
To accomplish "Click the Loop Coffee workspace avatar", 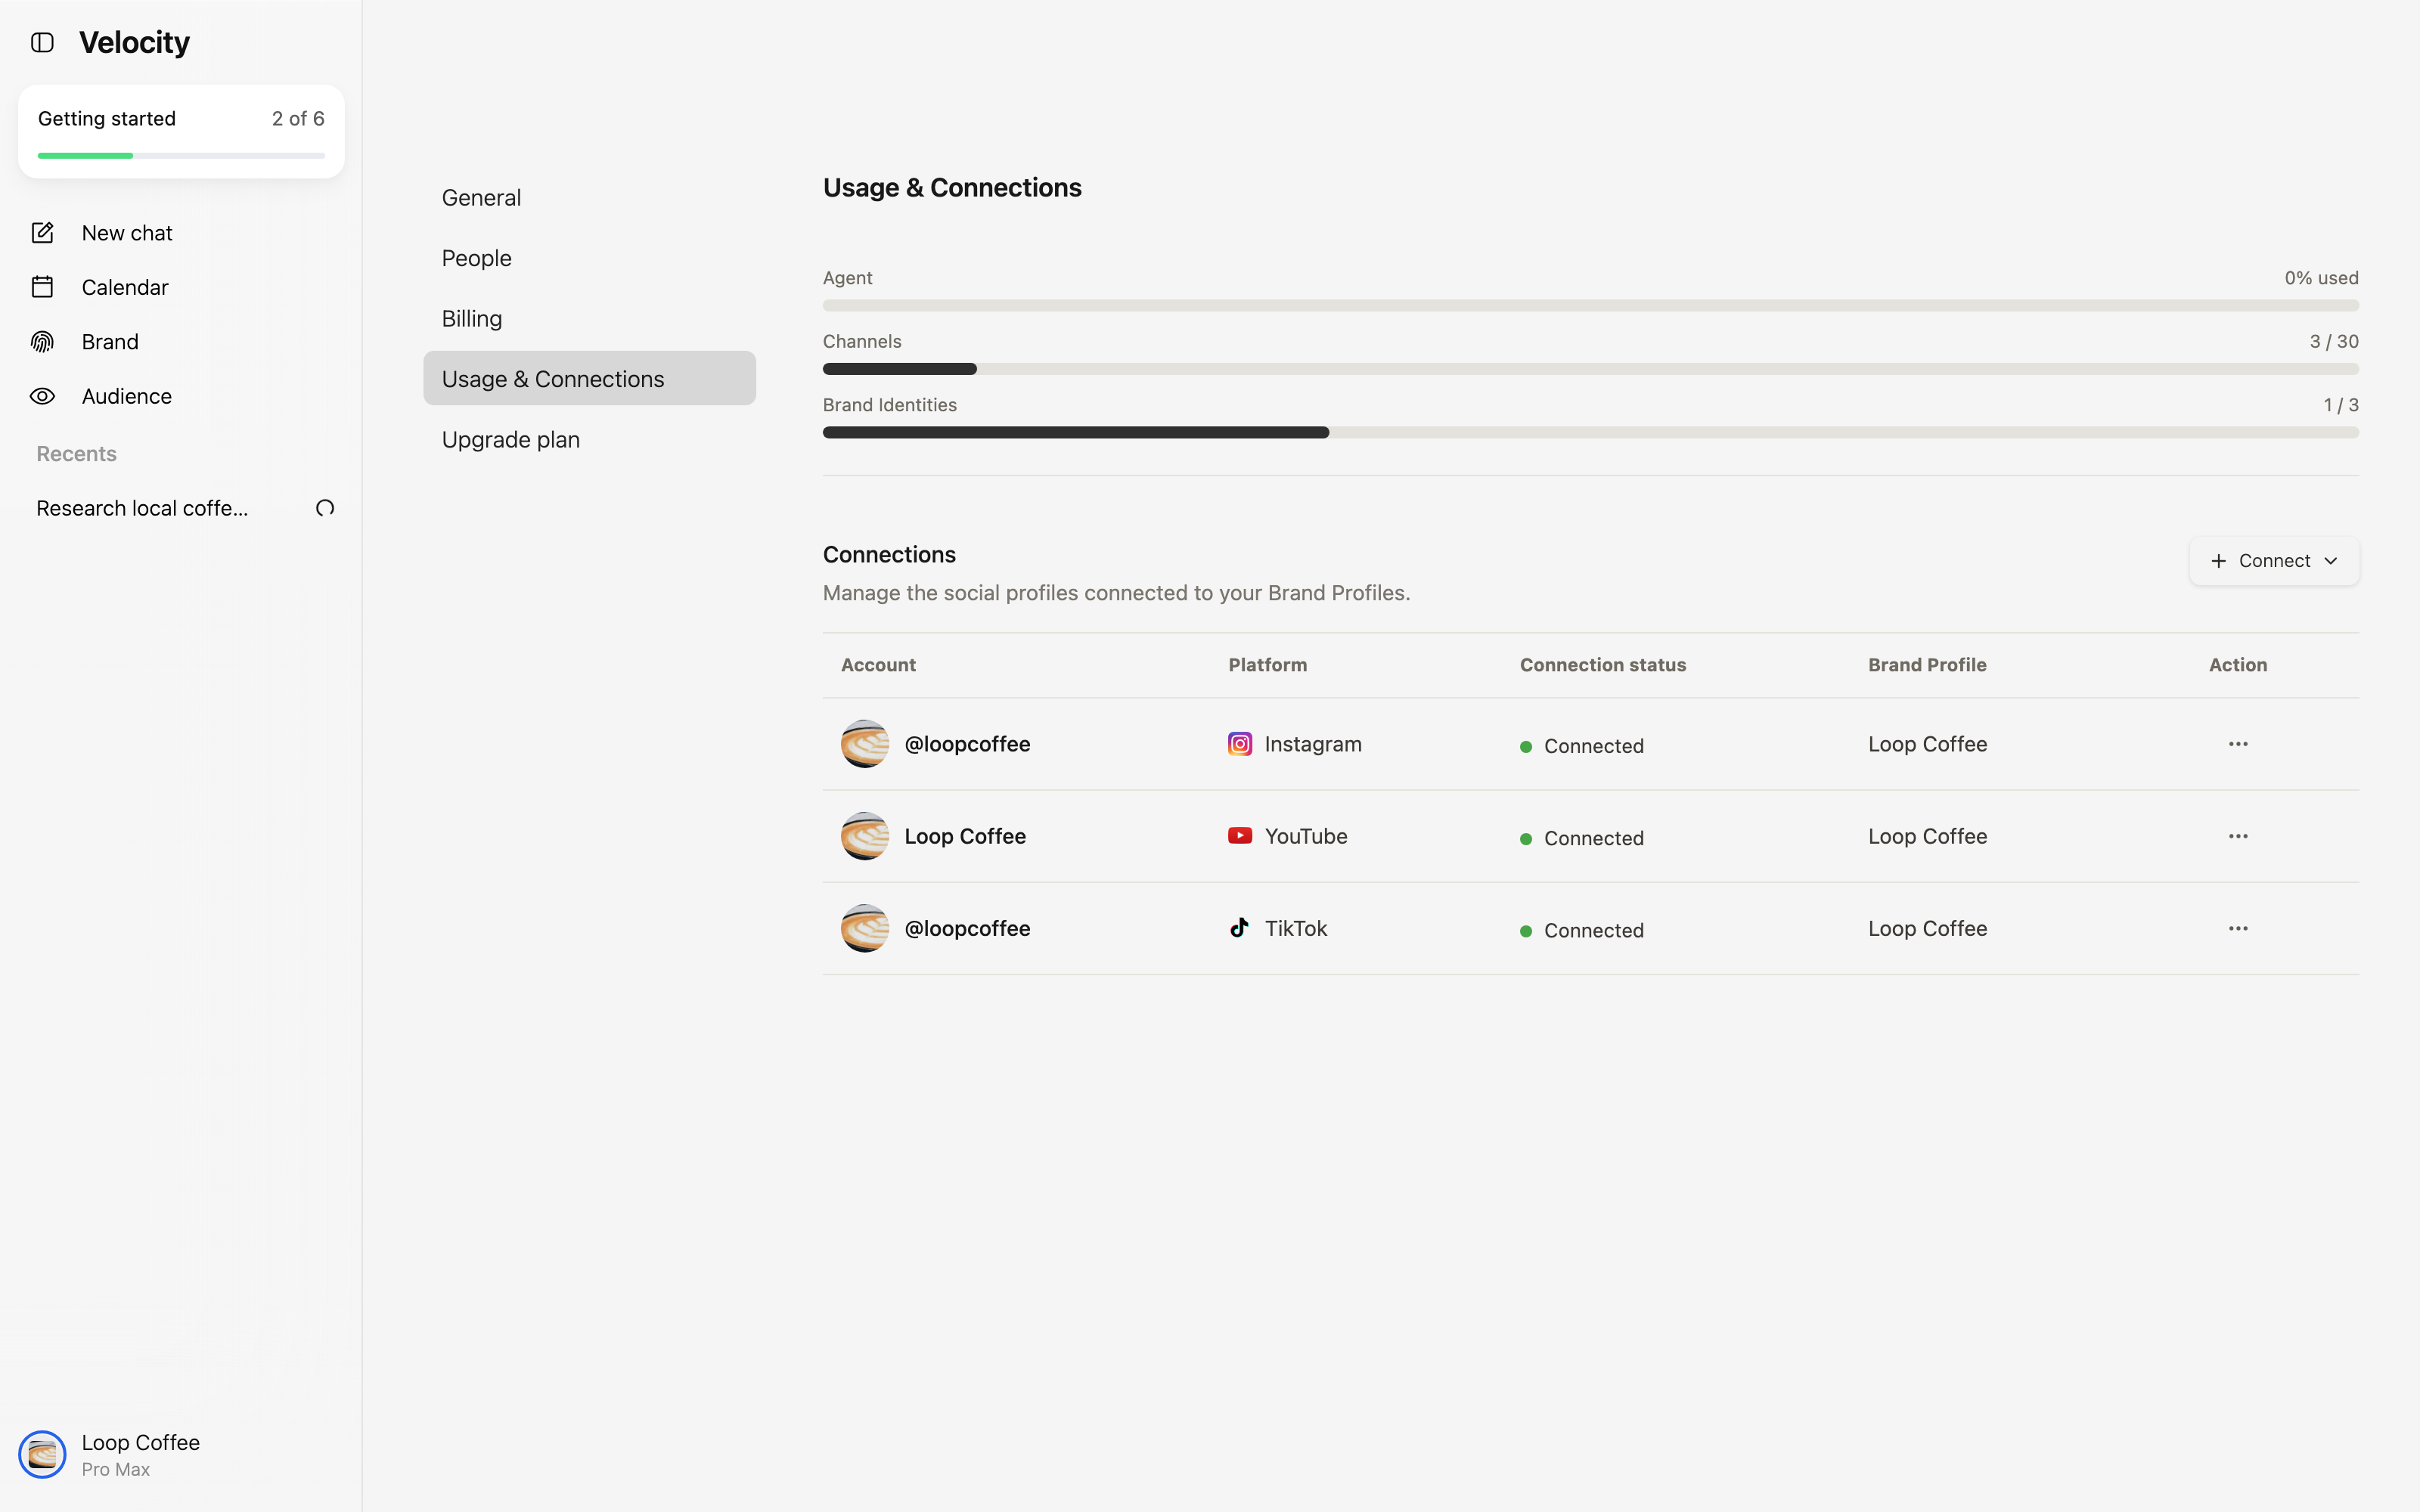I will pos(42,1454).
